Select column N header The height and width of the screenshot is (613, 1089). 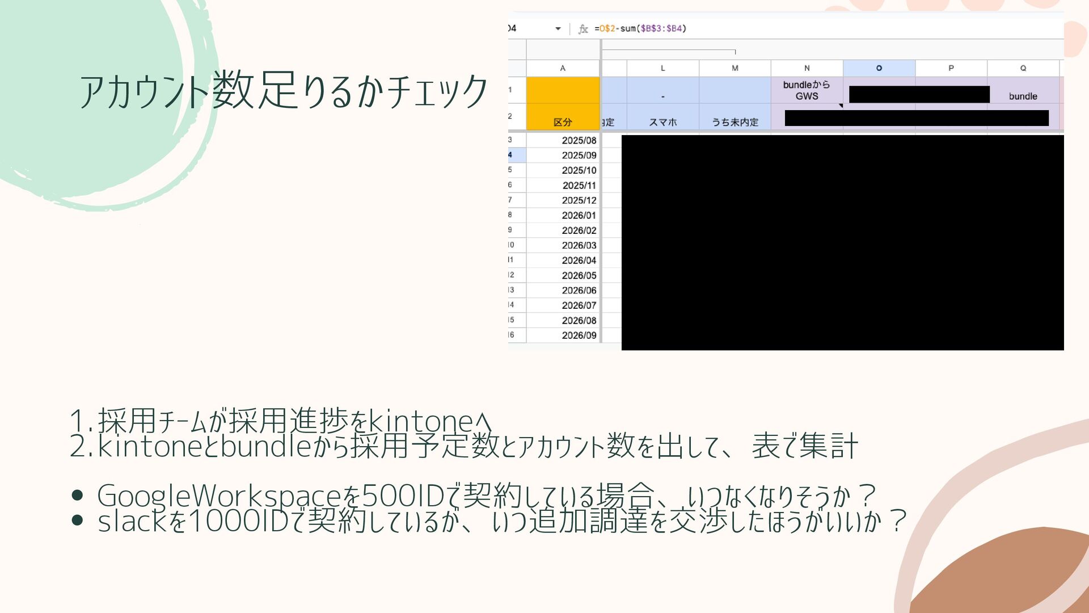tap(807, 68)
